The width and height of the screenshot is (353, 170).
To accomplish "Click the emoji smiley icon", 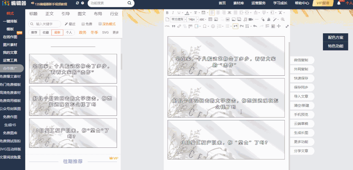I will coord(213,26).
